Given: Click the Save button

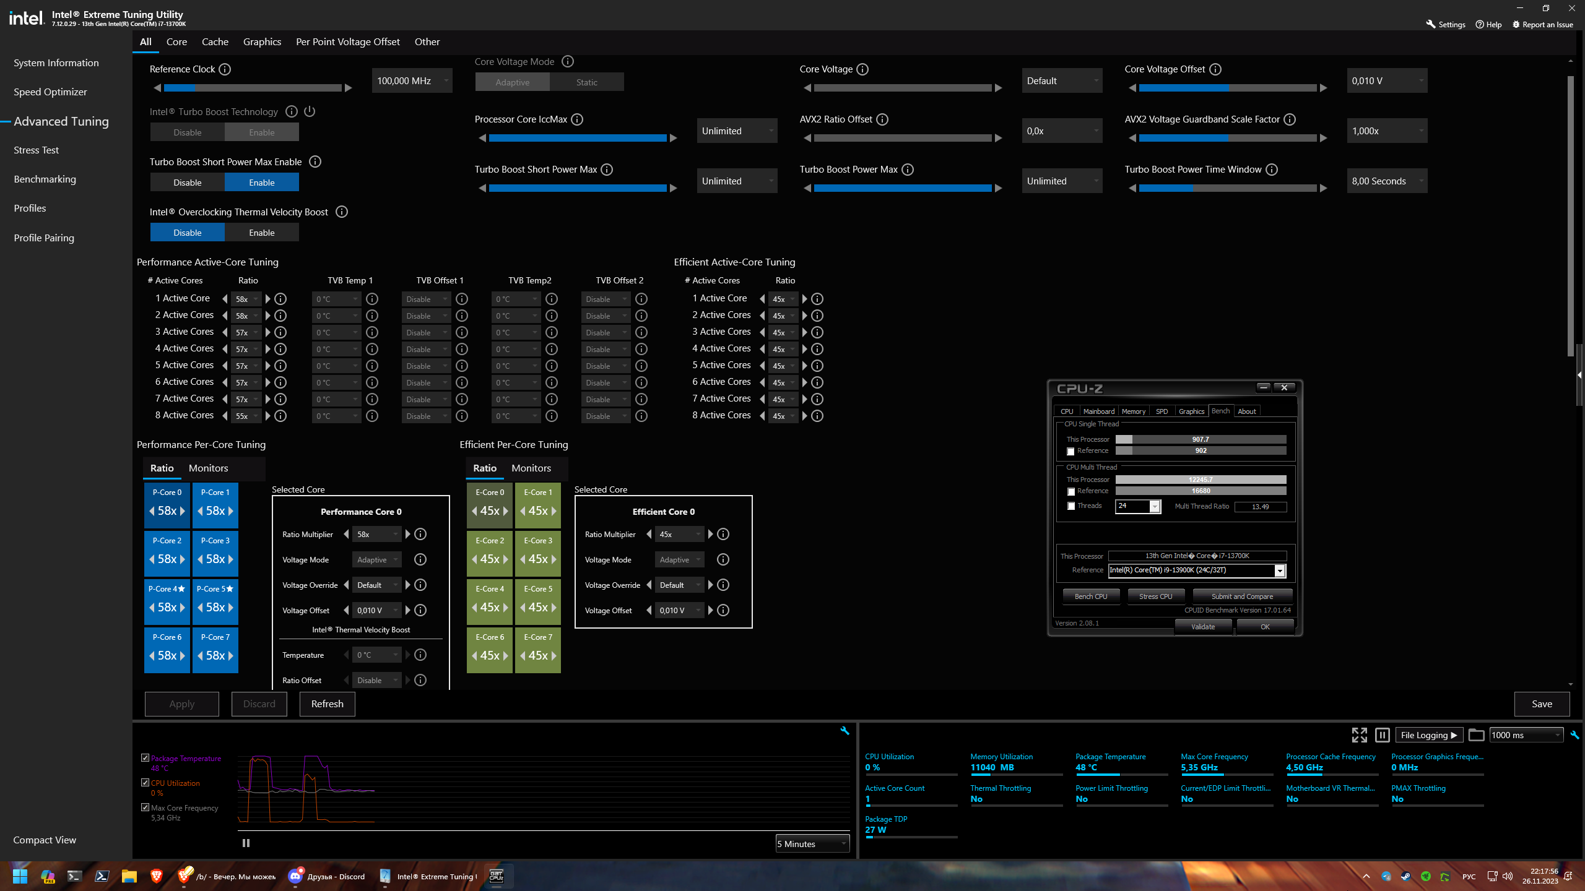Looking at the screenshot, I should point(1542,704).
